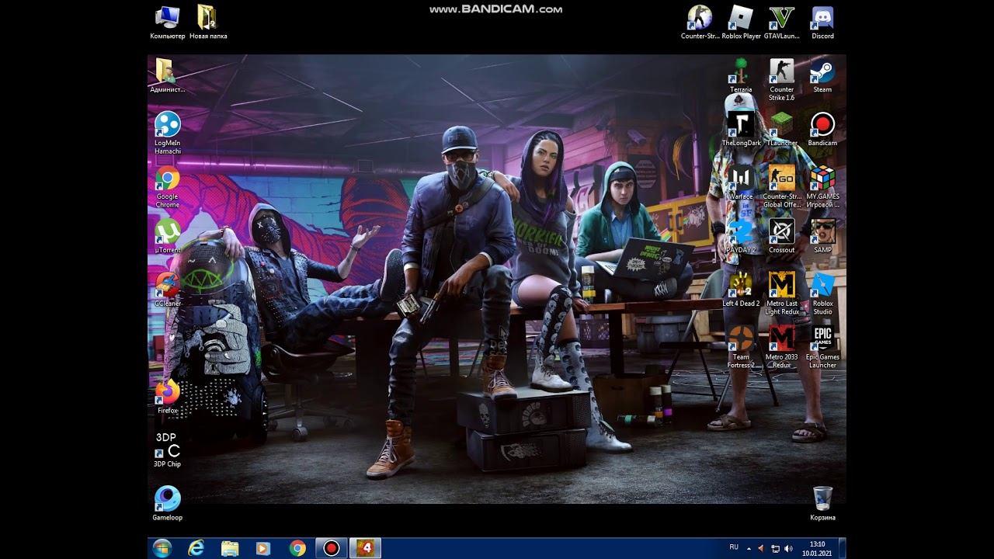The width and height of the screenshot is (994, 559).
Task: Launch µTorrent desktop shortcut
Action: point(167,236)
